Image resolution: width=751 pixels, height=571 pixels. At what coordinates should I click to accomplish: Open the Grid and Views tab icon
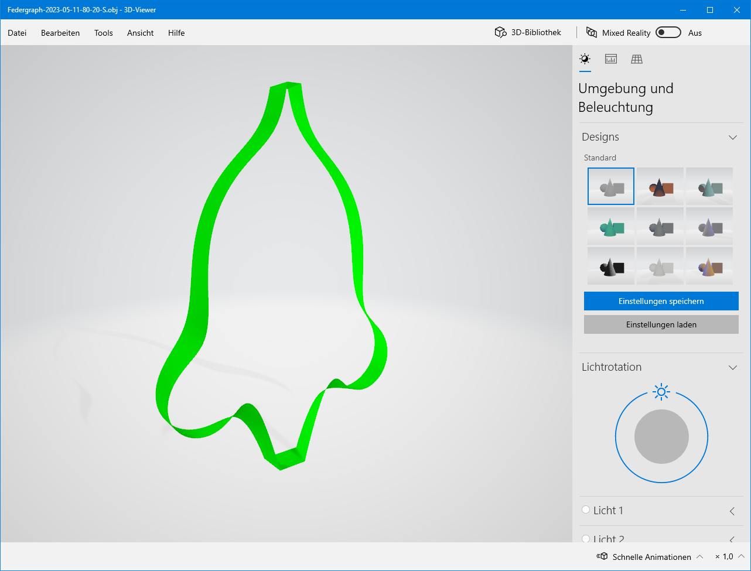pos(637,59)
